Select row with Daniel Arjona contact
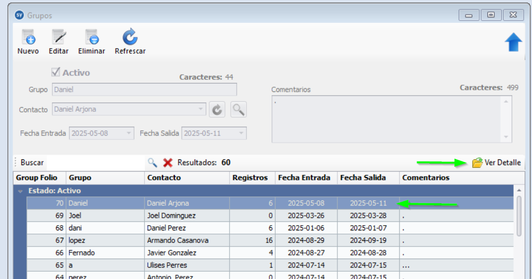 point(270,203)
